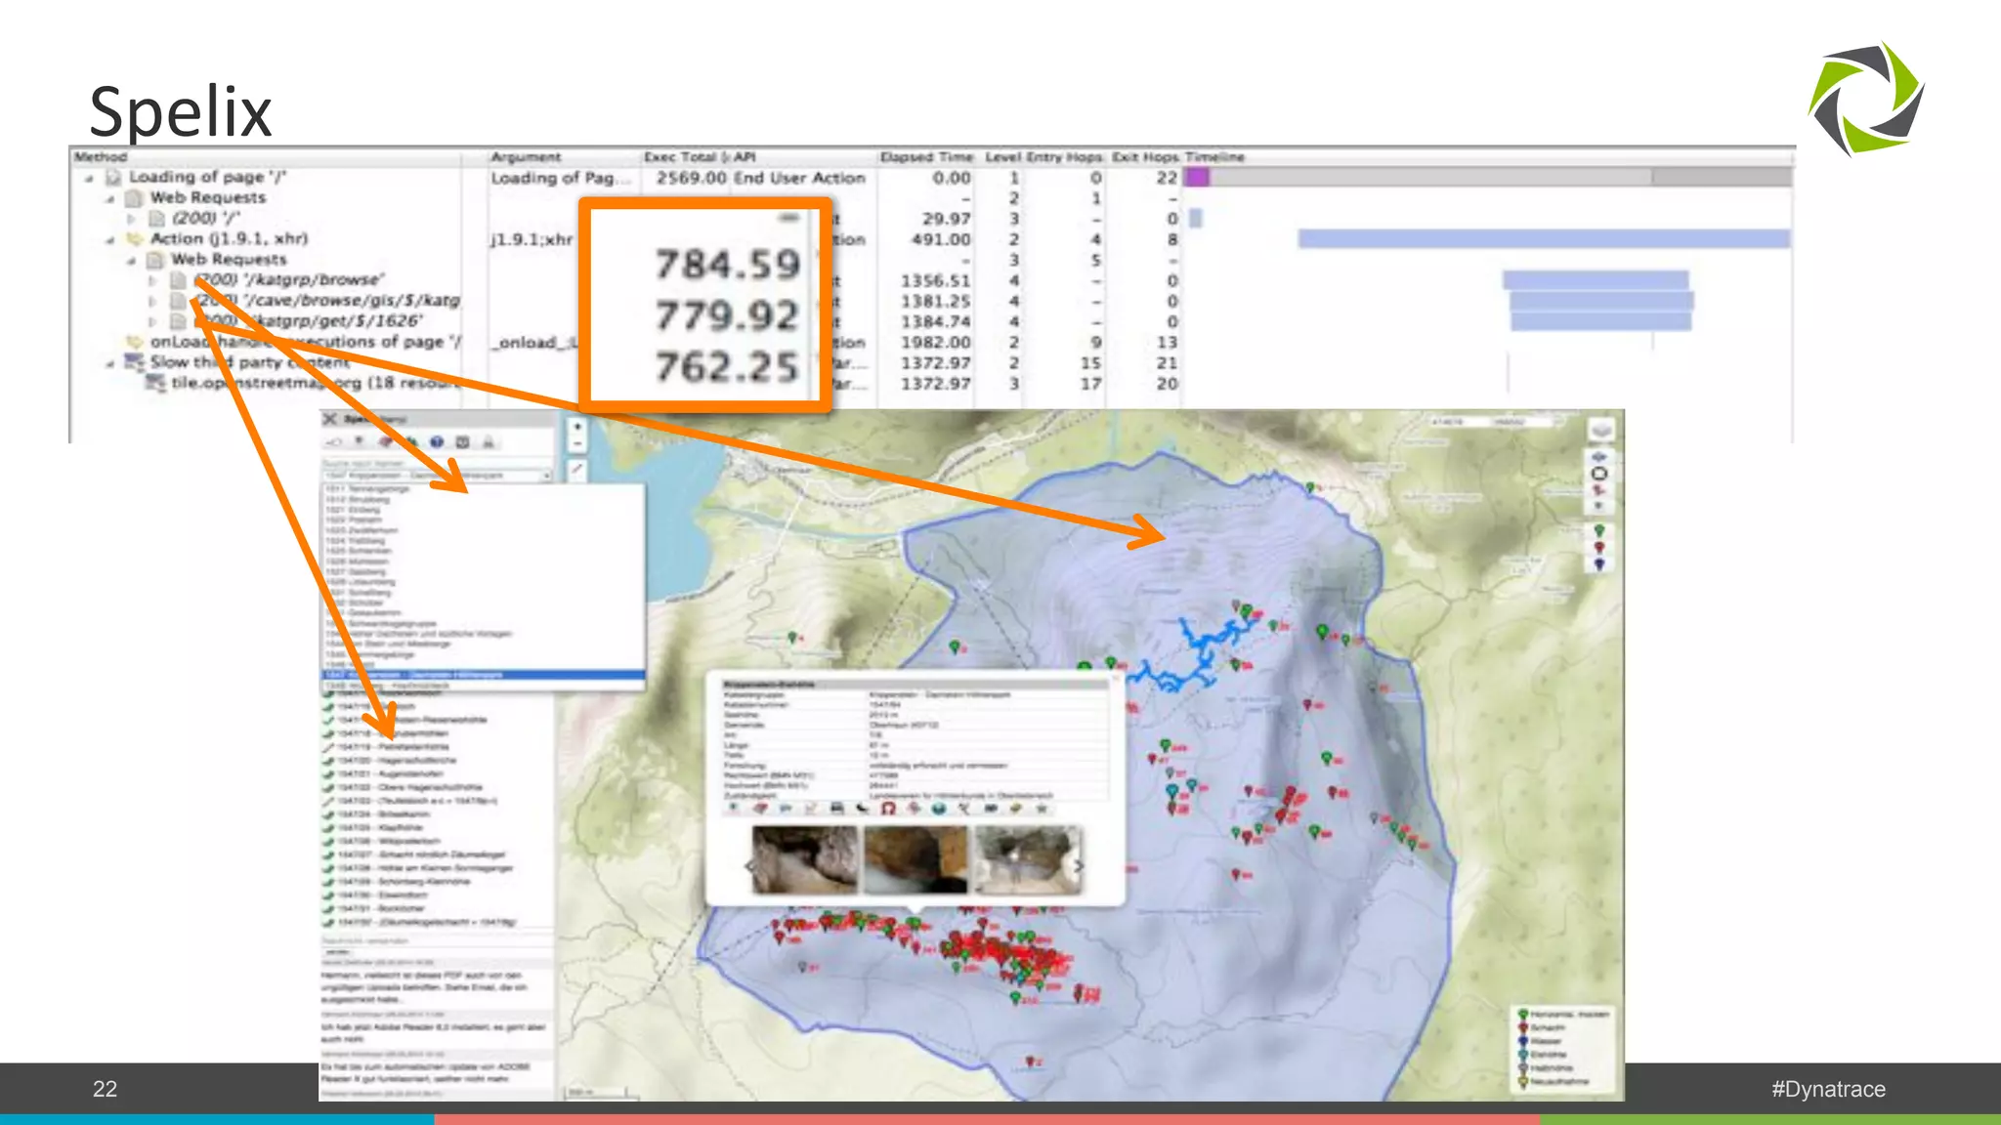Sort by the Method column header

101,156
